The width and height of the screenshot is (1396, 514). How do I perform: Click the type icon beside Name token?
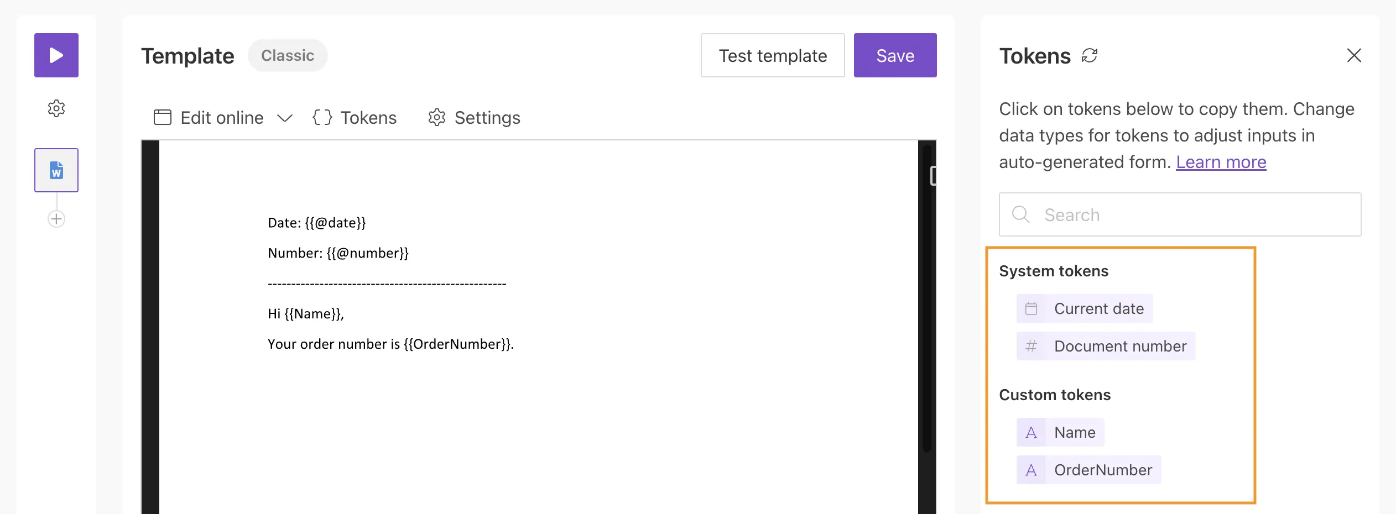click(x=1031, y=432)
